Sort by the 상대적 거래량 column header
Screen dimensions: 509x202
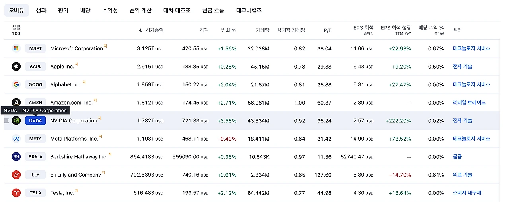click(x=291, y=30)
